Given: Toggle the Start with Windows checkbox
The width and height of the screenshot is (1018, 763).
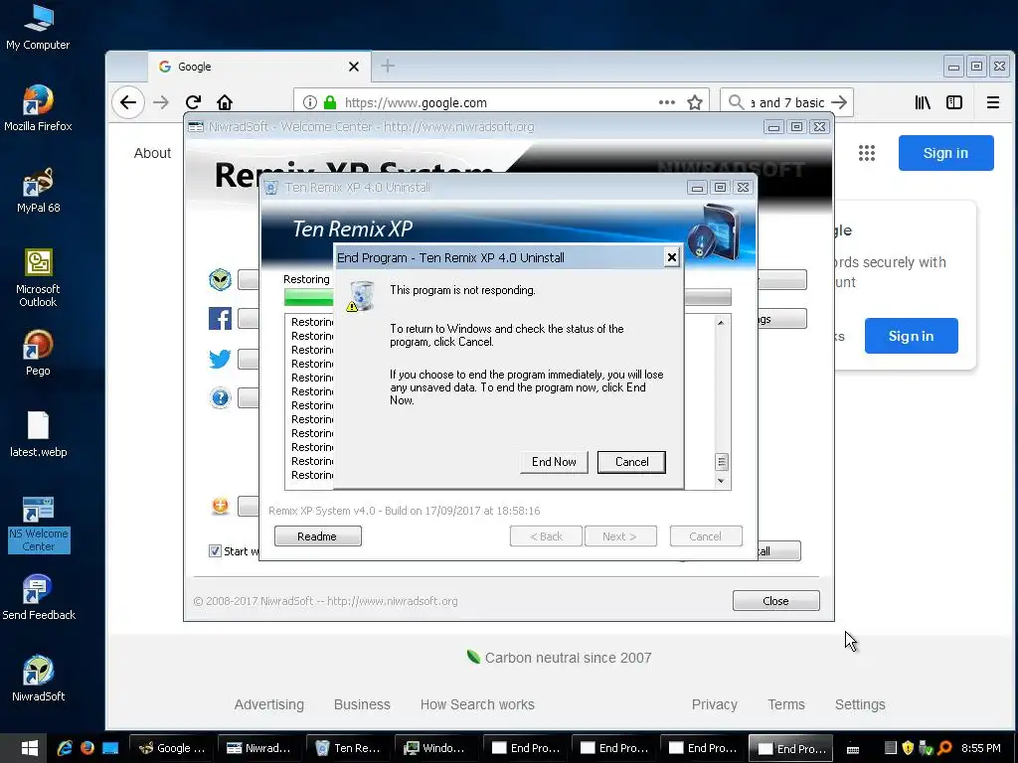Looking at the screenshot, I should click(215, 550).
